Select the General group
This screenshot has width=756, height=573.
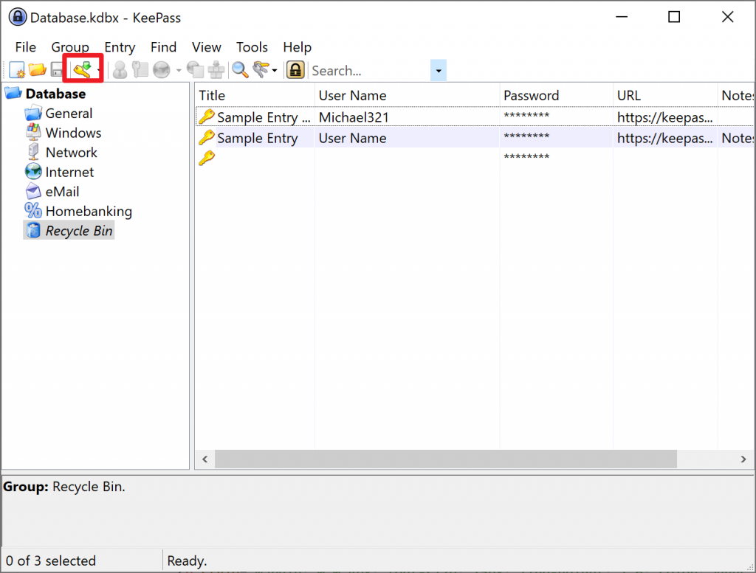(x=69, y=114)
